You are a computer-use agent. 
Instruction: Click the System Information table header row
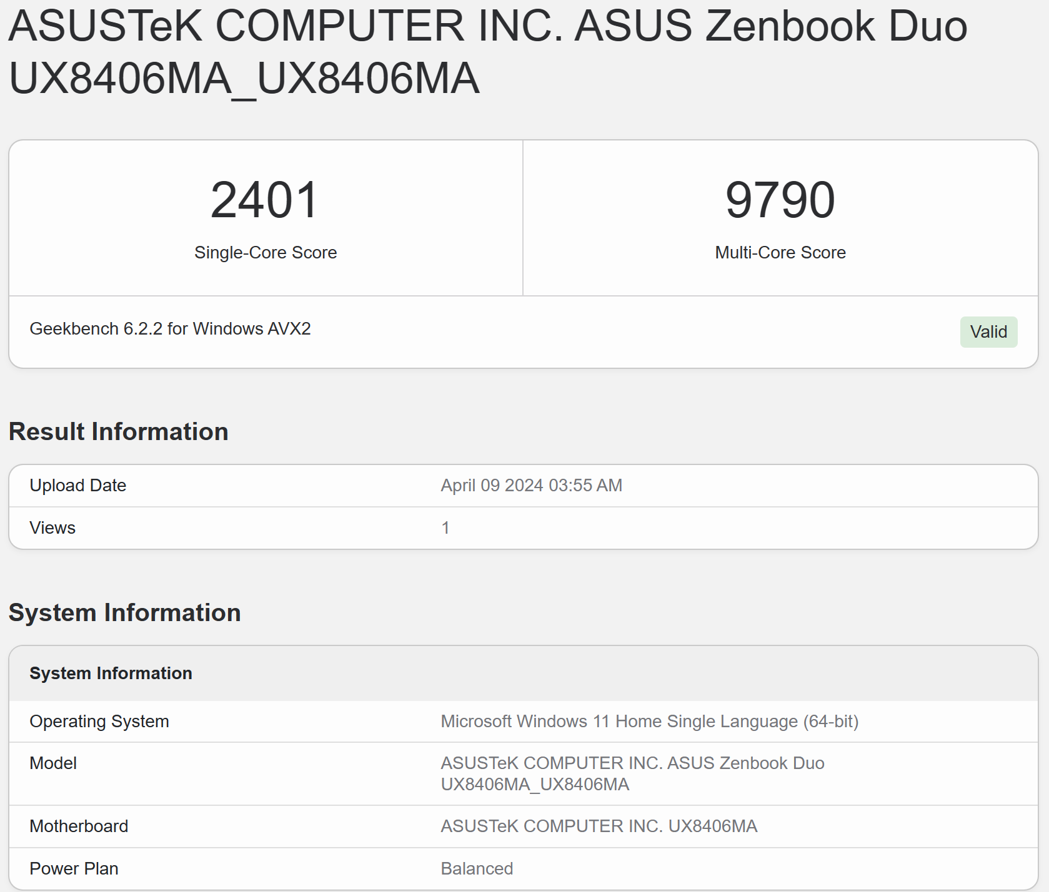click(524, 673)
